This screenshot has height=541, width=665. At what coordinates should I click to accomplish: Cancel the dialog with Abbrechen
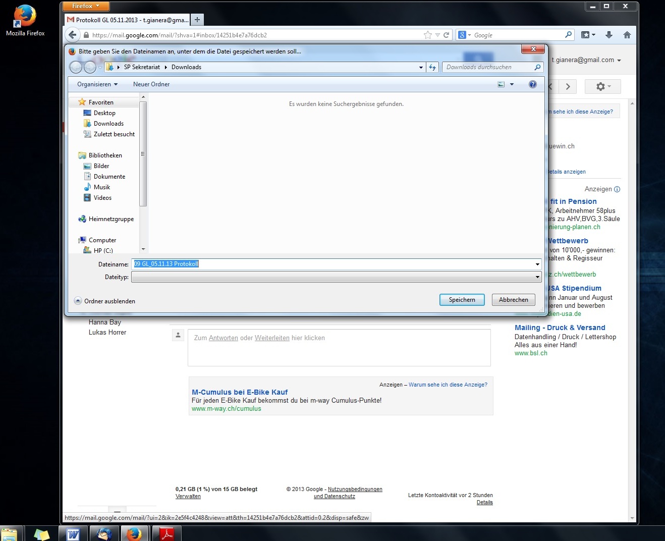pos(514,300)
